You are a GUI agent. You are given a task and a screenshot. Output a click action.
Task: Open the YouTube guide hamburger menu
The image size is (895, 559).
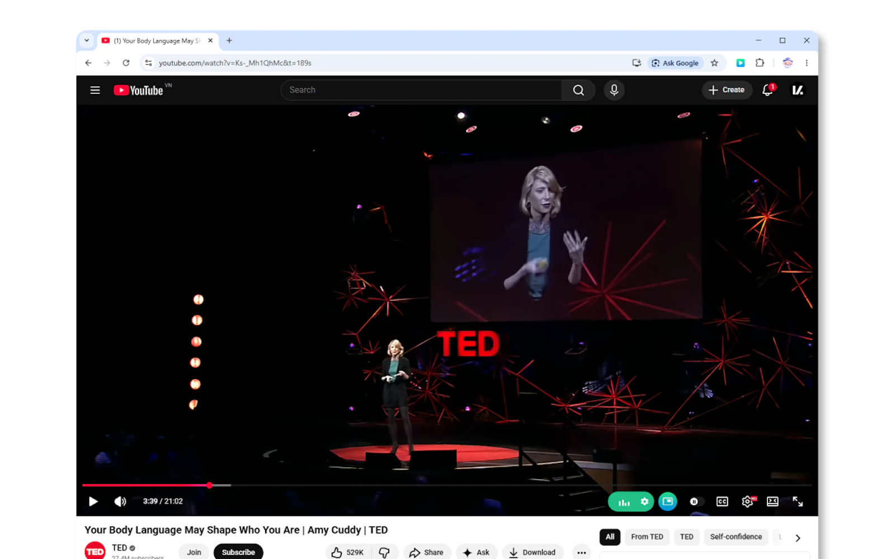(95, 90)
